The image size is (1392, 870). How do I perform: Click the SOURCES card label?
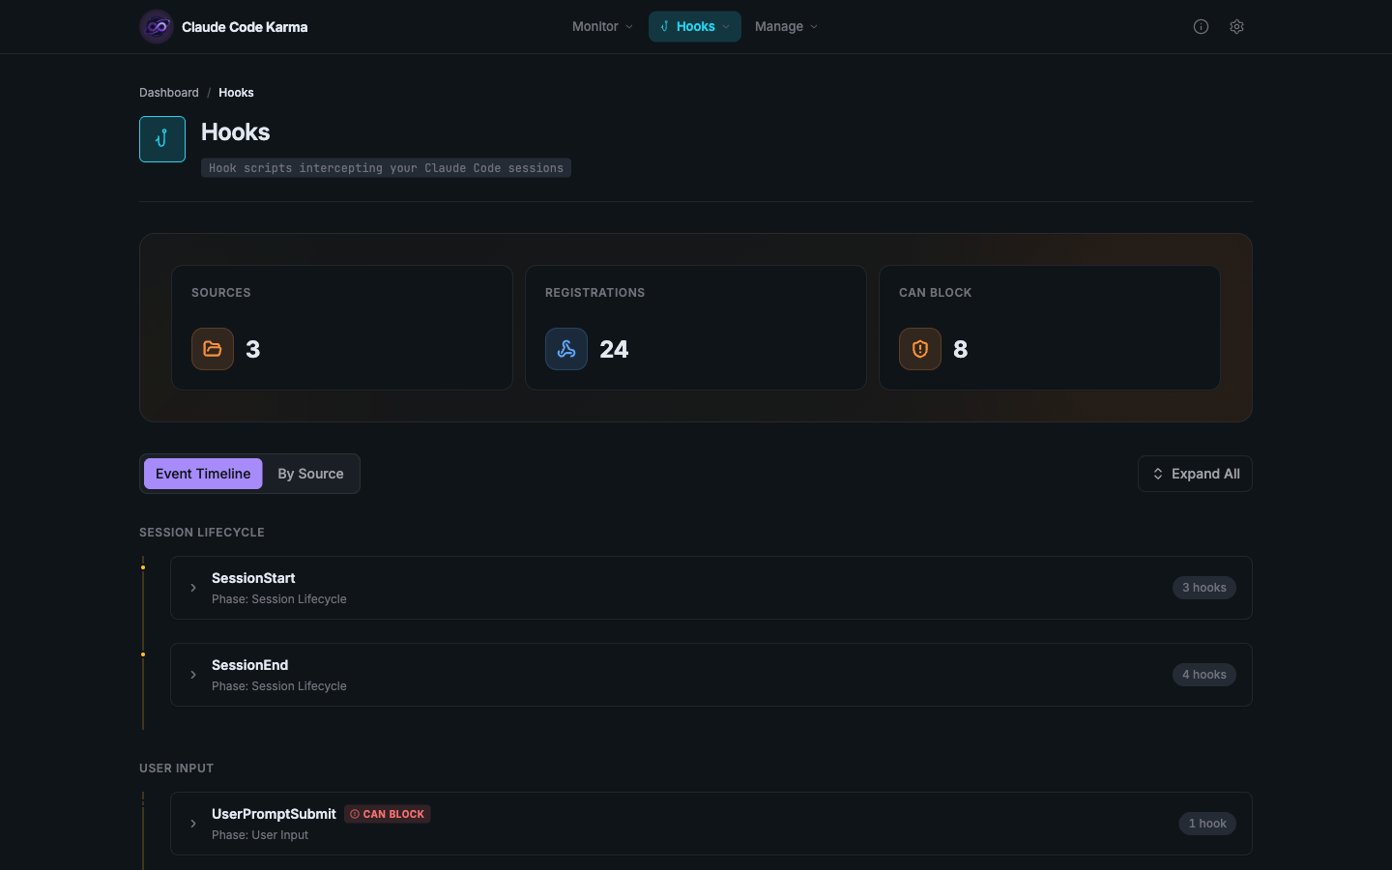tap(221, 293)
